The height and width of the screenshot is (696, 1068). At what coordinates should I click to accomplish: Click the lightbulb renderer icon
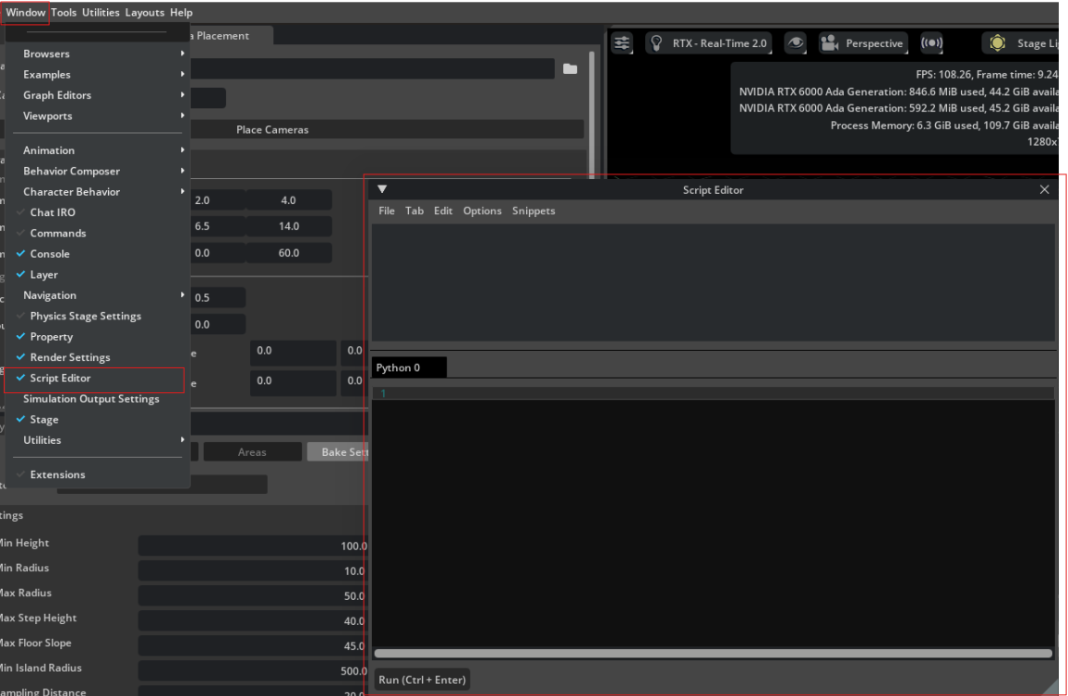point(657,42)
